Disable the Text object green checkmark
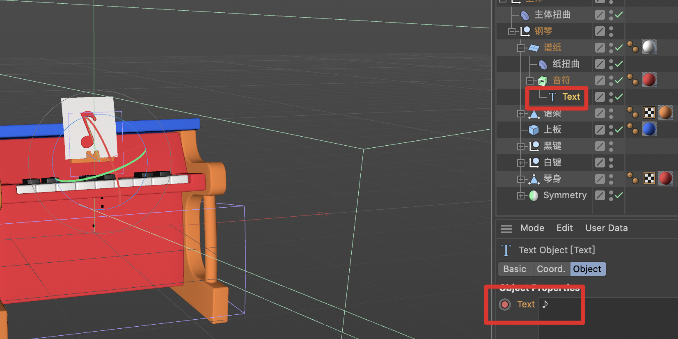The width and height of the screenshot is (678, 339). 619,97
